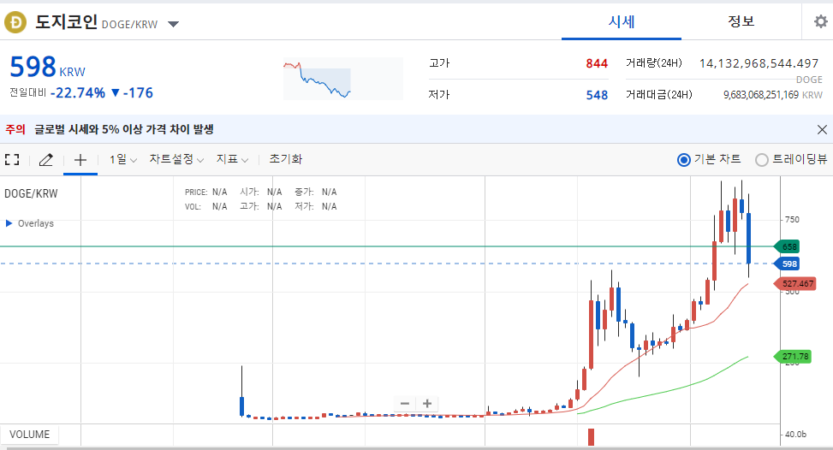Switch to the 정보 tab
Image resolution: width=833 pixels, height=450 pixels.
741,21
